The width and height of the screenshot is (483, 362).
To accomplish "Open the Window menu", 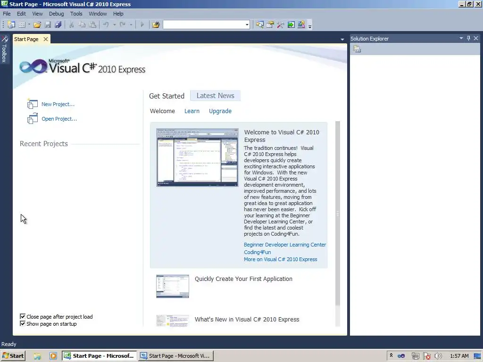I will [x=98, y=14].
